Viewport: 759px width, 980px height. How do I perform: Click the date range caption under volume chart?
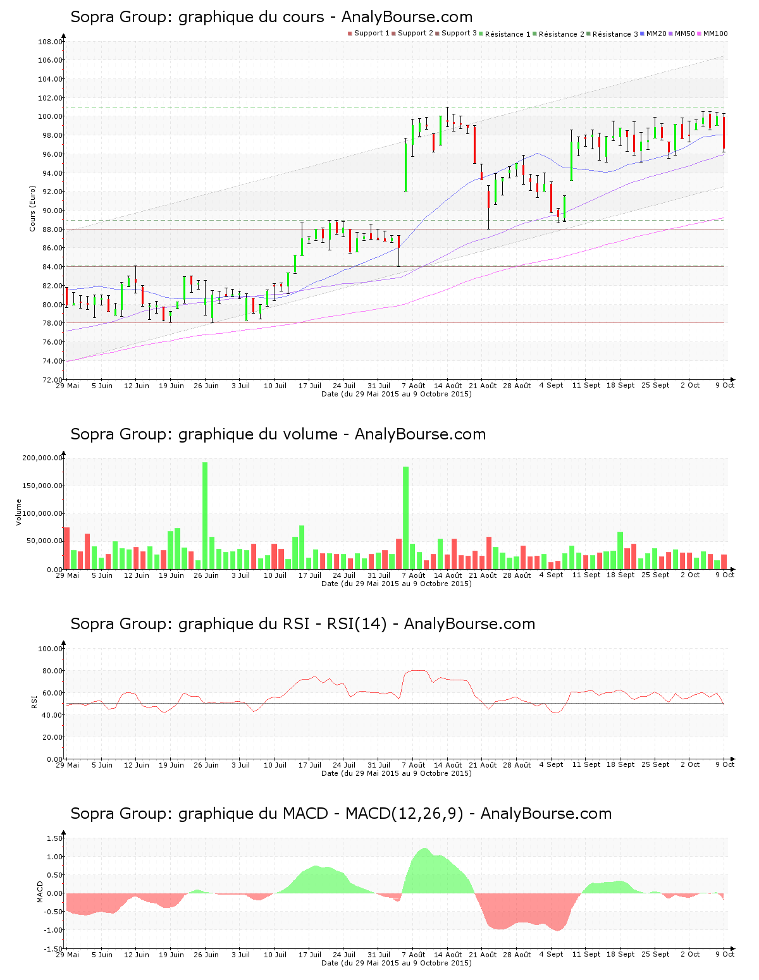click(x=396, y=584)
